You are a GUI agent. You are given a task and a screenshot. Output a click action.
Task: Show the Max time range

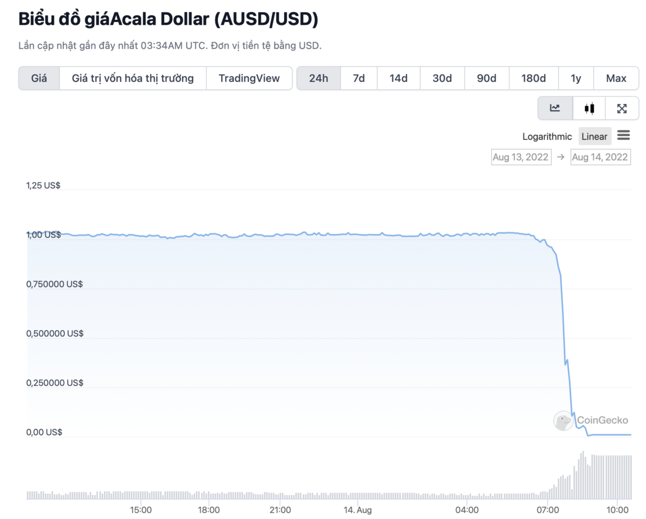(616, 78)
